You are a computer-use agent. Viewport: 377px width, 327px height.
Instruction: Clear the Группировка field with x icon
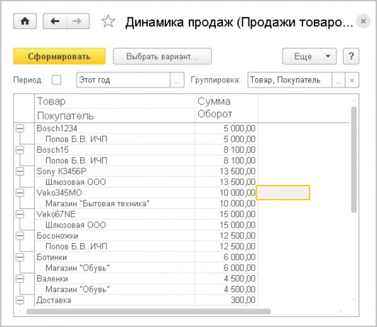coord(352,80)
